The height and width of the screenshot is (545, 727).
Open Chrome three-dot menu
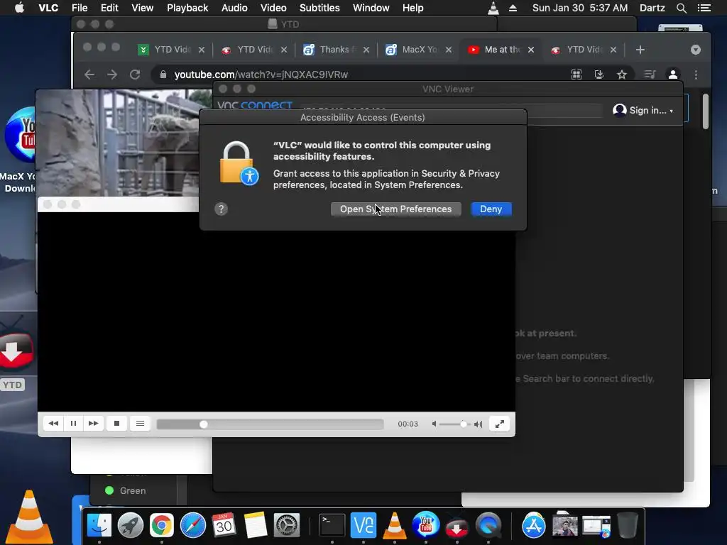[696, 75]
